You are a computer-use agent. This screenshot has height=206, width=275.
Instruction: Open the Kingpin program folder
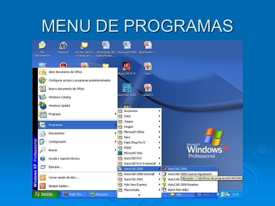140,127
